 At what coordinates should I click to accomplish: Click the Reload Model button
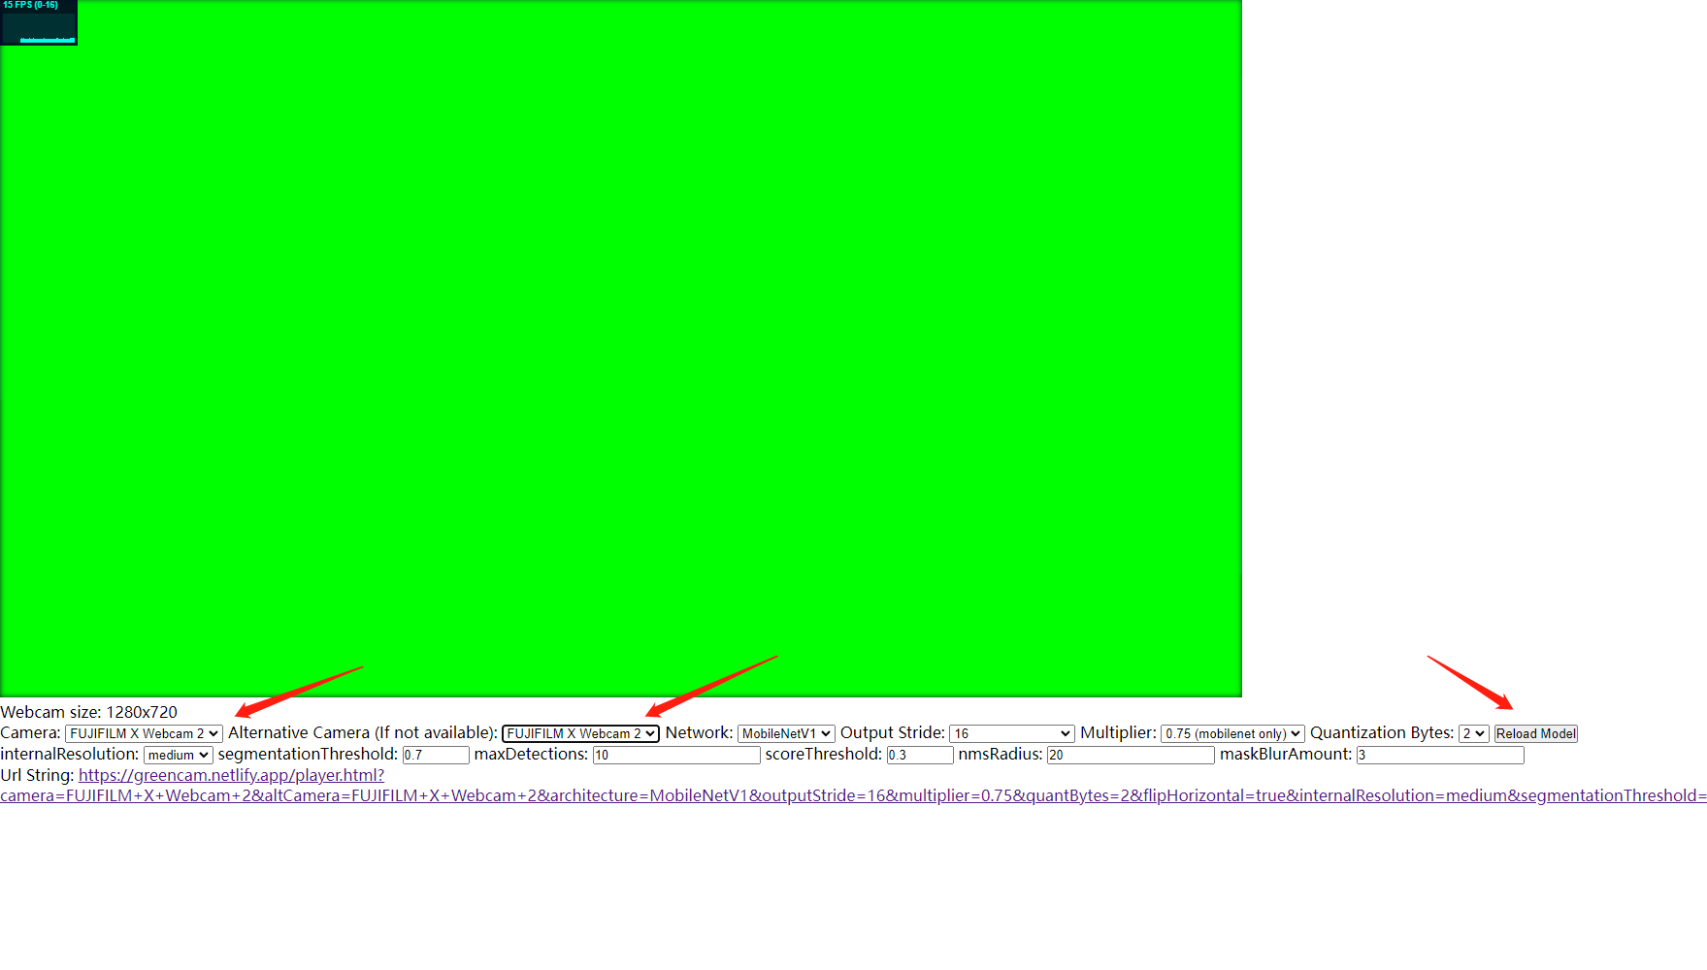[1536, 733]
